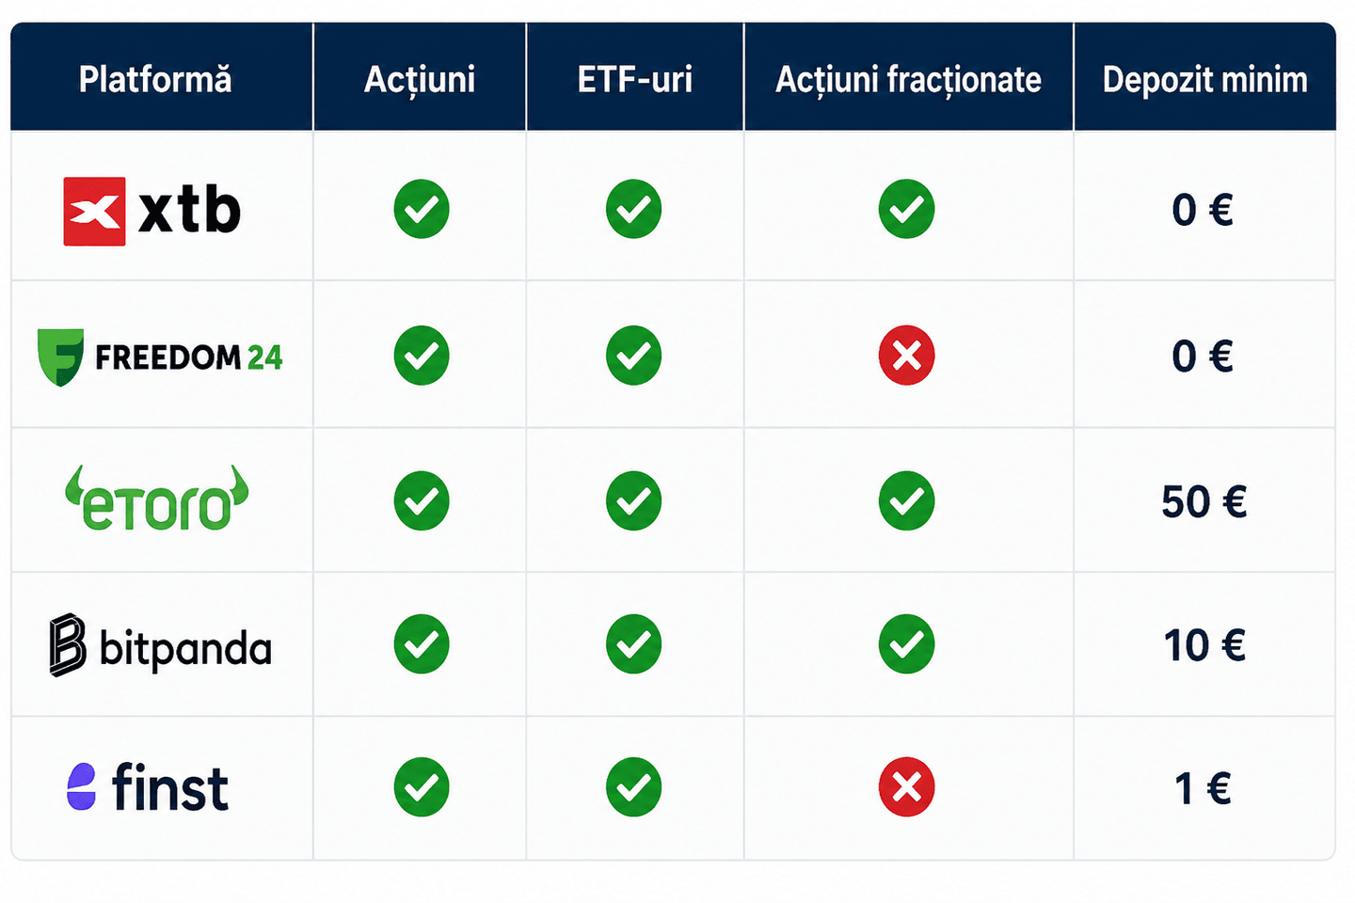Click Finst's green check under Acțiuni

coord(422,786)
